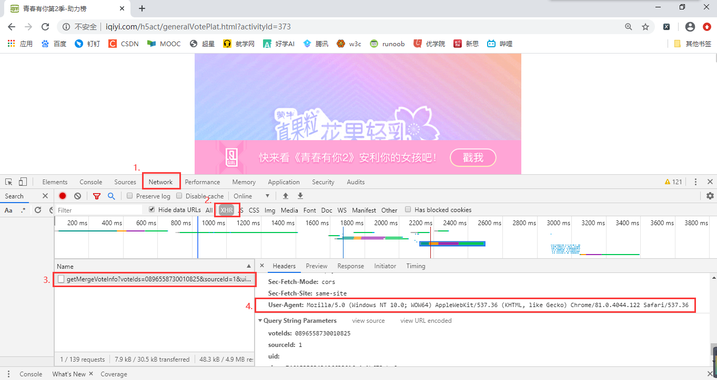The width and height of the screenshot is (717, 380).
Task: Click the 121 warnings indicator
Action: click(x=674, y=182)
